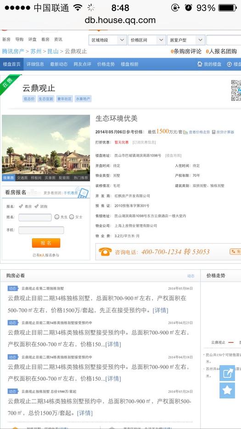Click the 姓名 input field
The image size is (241, 429).
point(35,218)
